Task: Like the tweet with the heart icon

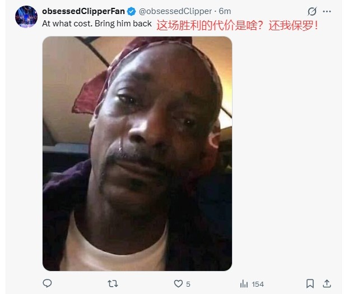Action: pyautogui.click(x=178, y=284)
